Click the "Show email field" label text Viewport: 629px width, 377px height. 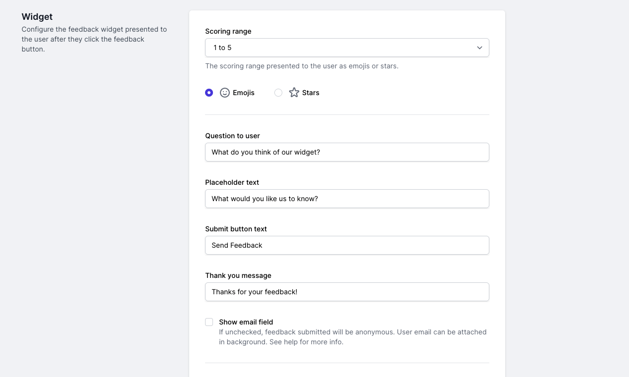[246, 322]
